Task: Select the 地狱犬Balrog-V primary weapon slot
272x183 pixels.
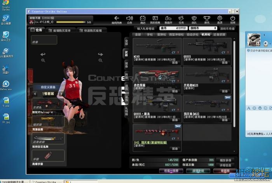Action: tap(48, 104)
